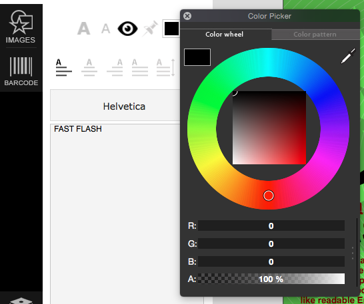Increase text size with large A icon
The width and height of the screenshot is (364, 304).
pyautogui.click(x=83, y=29)
